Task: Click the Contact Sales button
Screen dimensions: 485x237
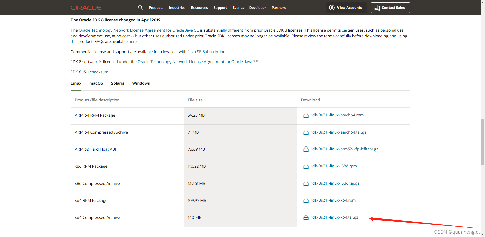Action: click(x=390, y=8)
